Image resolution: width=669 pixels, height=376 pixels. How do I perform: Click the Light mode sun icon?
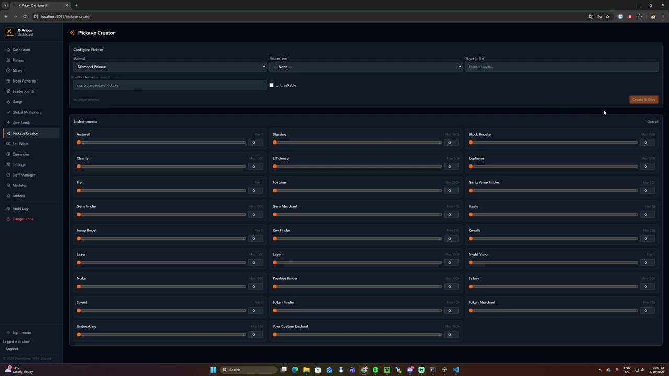(x=8, y=332)
